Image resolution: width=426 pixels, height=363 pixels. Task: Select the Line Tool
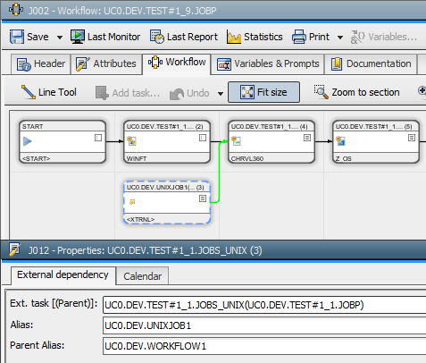click(x=49, y=92)
